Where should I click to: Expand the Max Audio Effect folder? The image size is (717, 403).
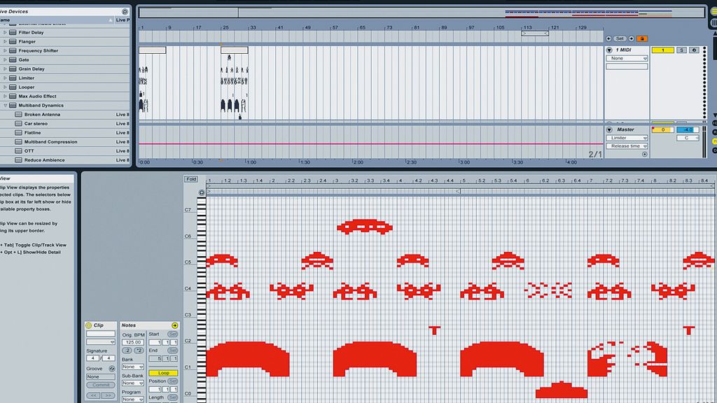5,97
